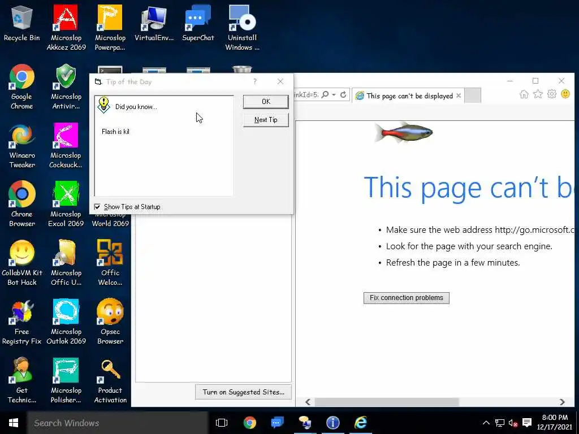Viewport: 579px width, 434px height.
Task: Open the Winaero Tweaker desktop shortcut
Action: (22, 145)
